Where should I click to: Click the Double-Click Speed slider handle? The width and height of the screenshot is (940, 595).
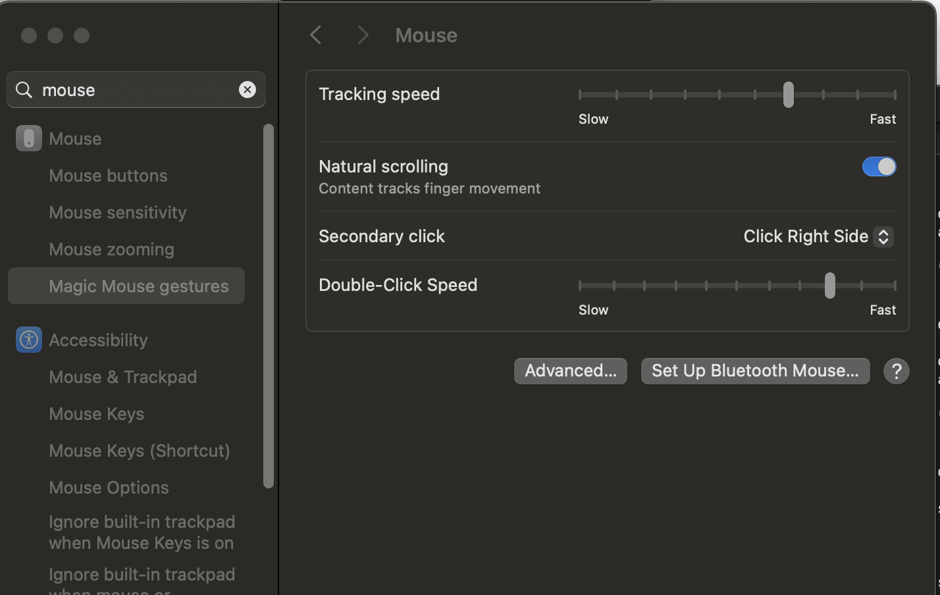tap(829, 286)
